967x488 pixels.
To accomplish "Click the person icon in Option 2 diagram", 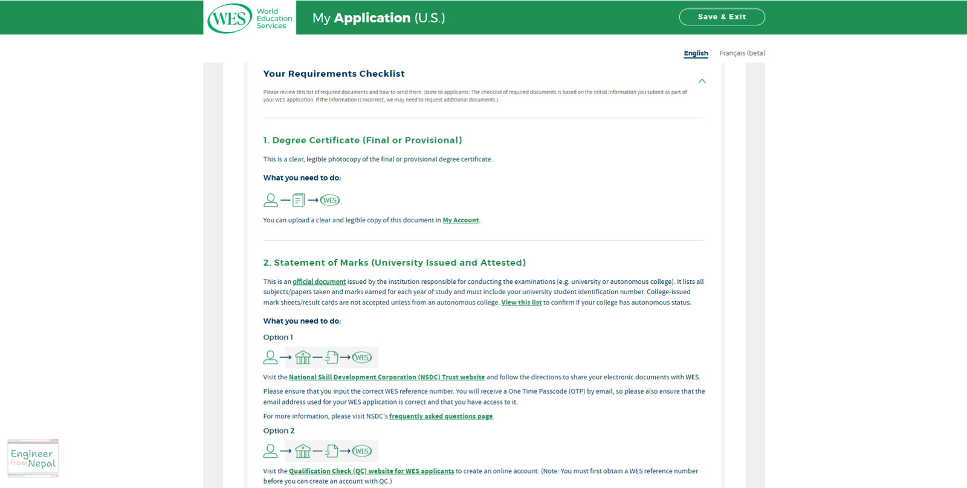I will (271, 451).
